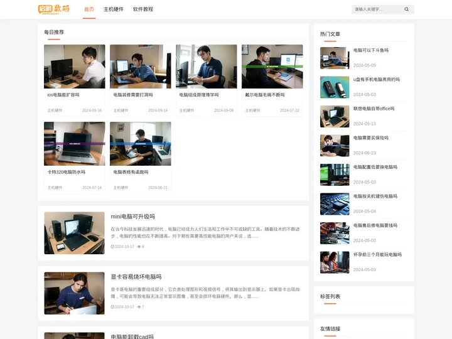Open thumbnail of ios电脑能扩容吗 card
This screenshot has width=452, height=339.
click(74, 67)
